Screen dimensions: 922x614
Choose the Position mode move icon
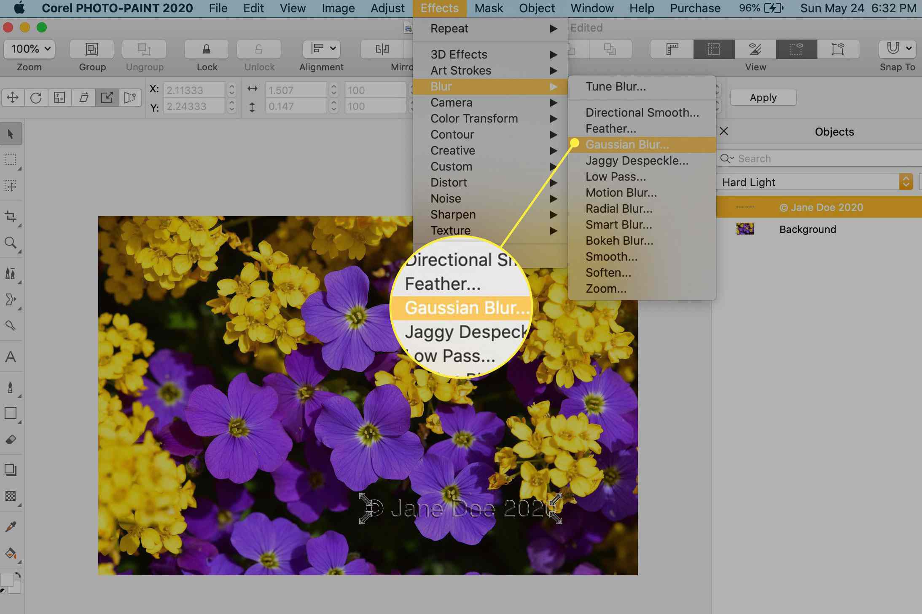coord(13,98)
